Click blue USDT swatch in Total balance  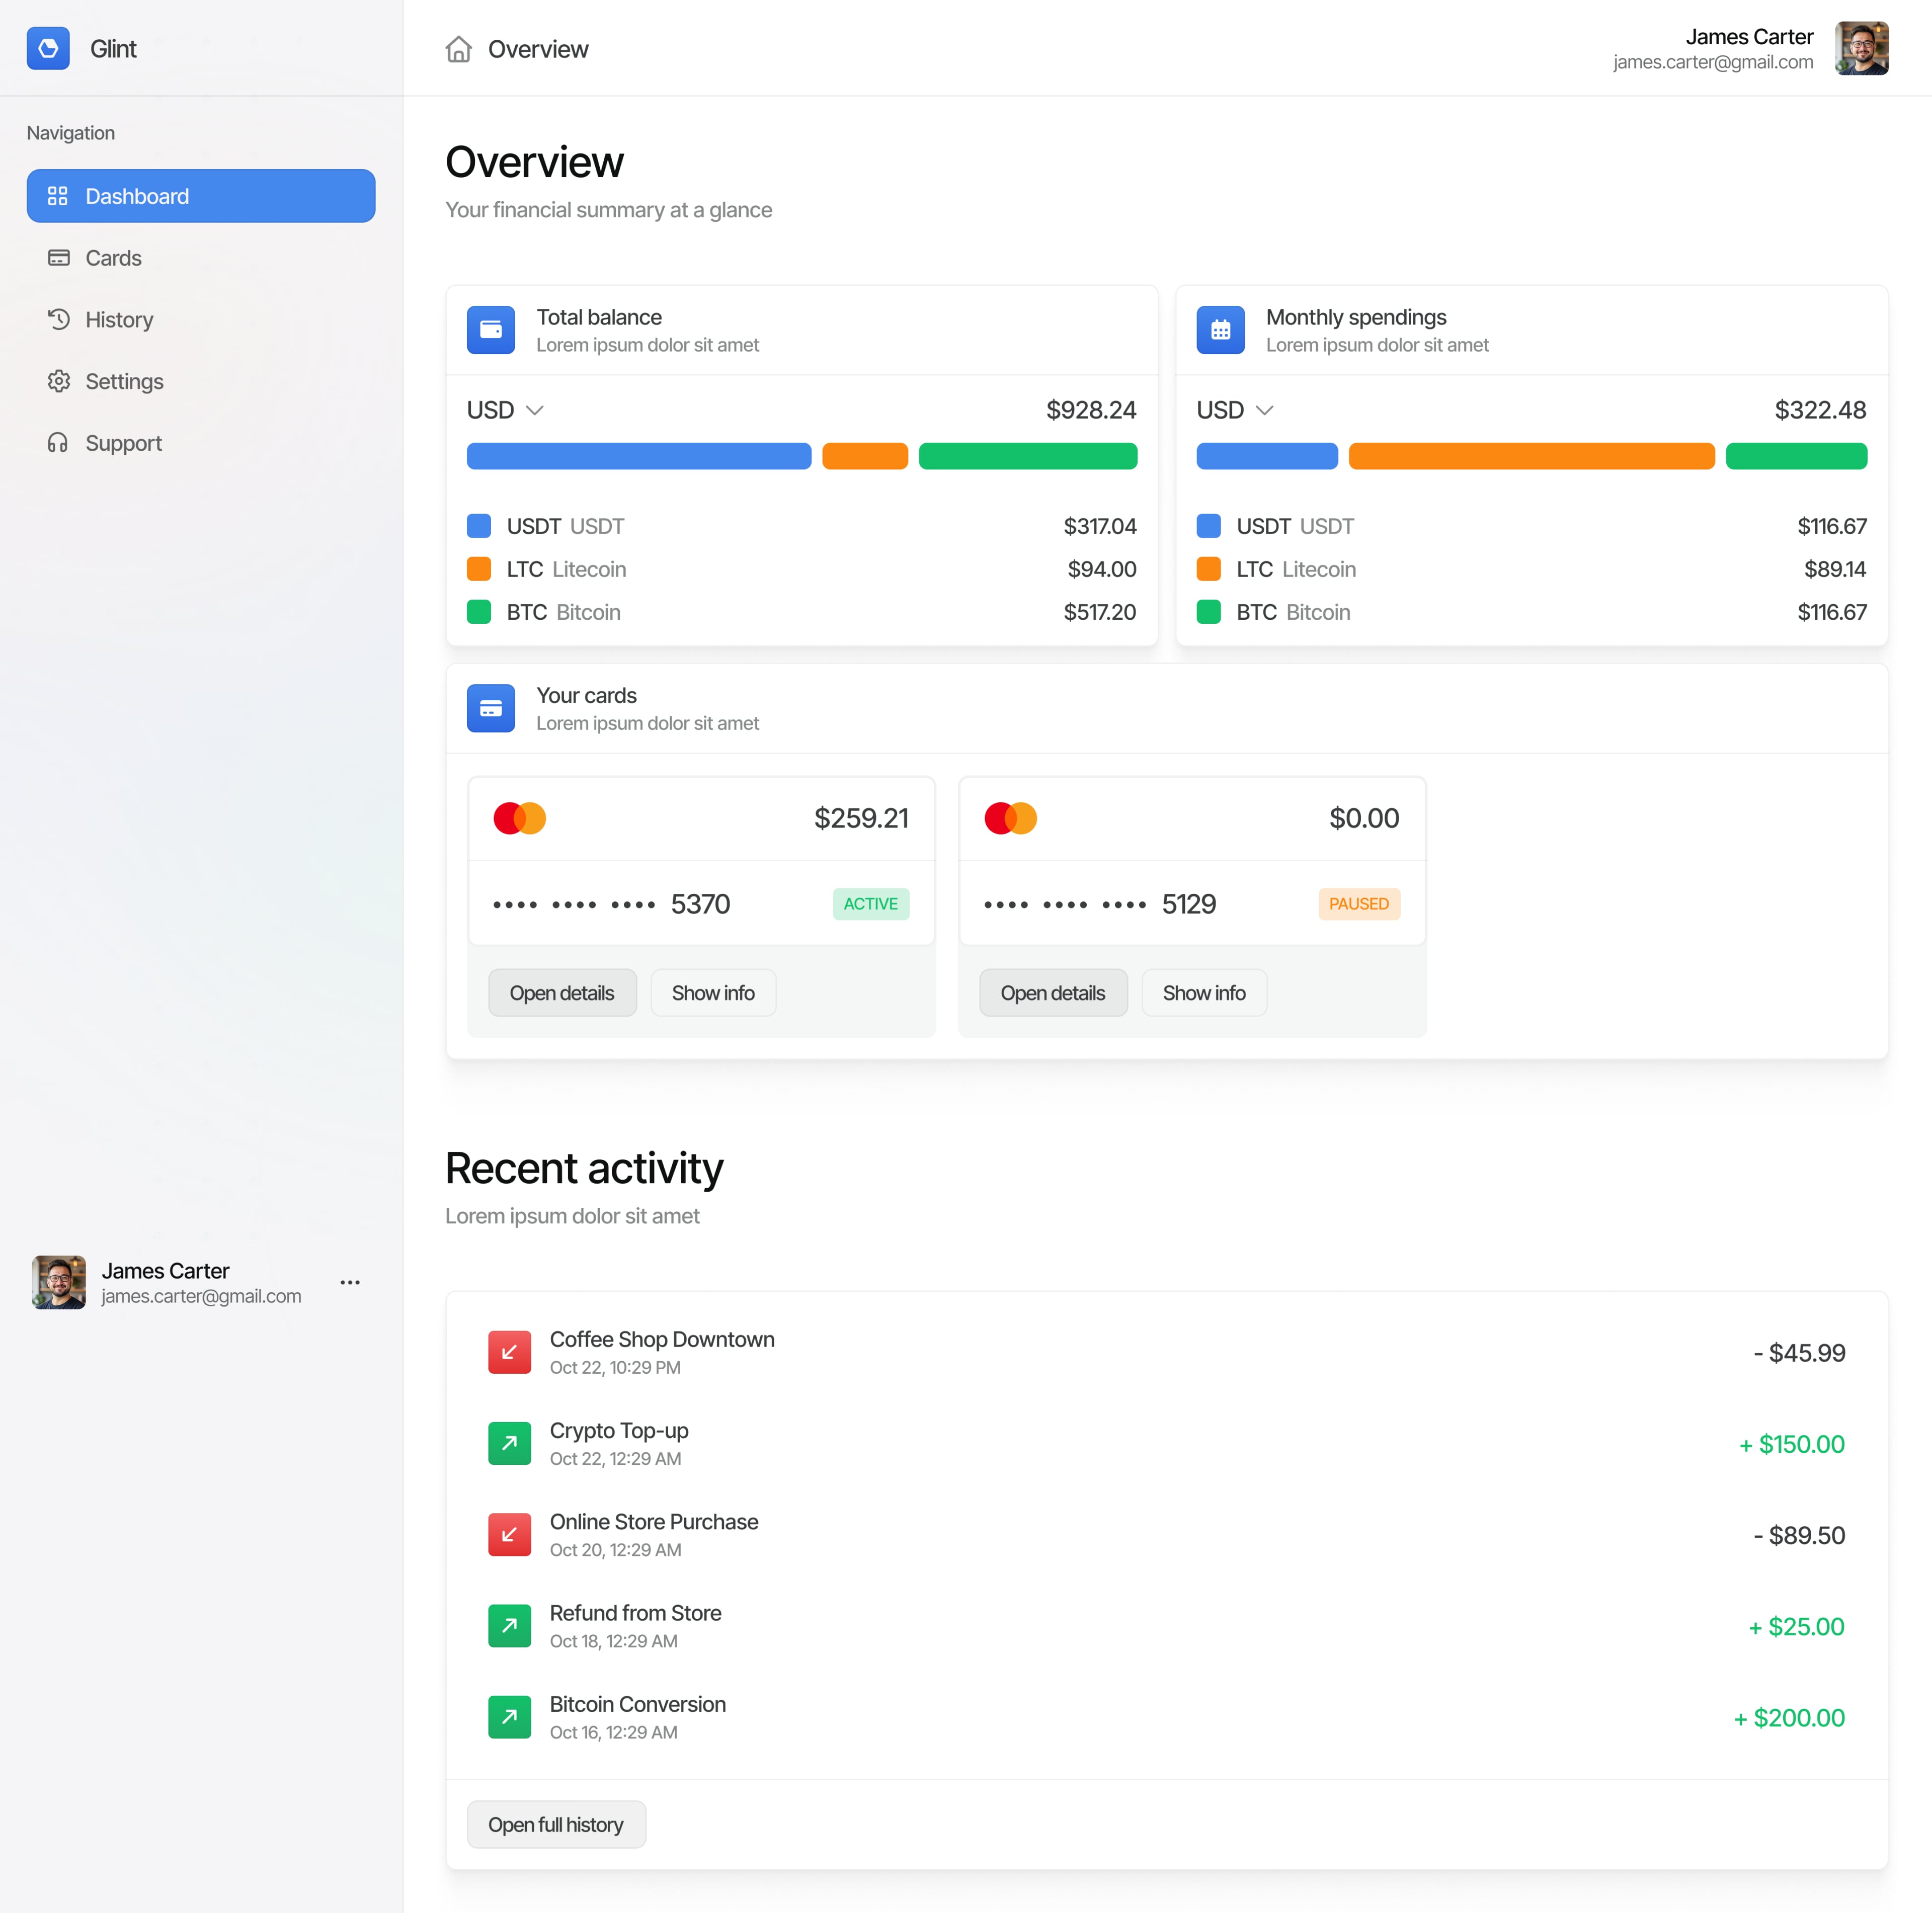pyautogui.click(x=479, y=526)
